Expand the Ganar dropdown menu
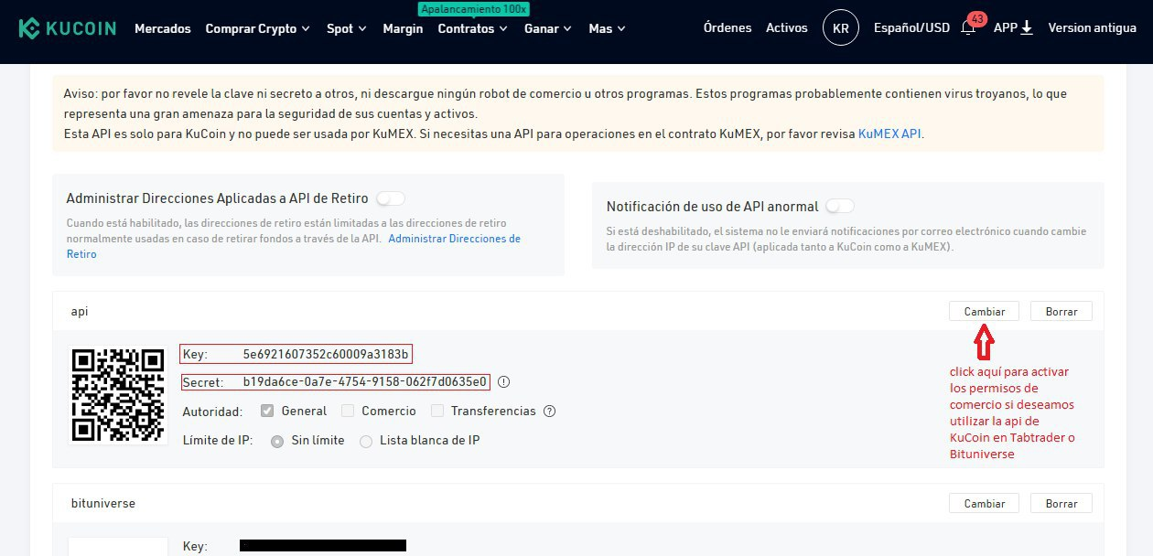Image resolution: width=1153 pixels, height=556 pixels. coord(548,28)
